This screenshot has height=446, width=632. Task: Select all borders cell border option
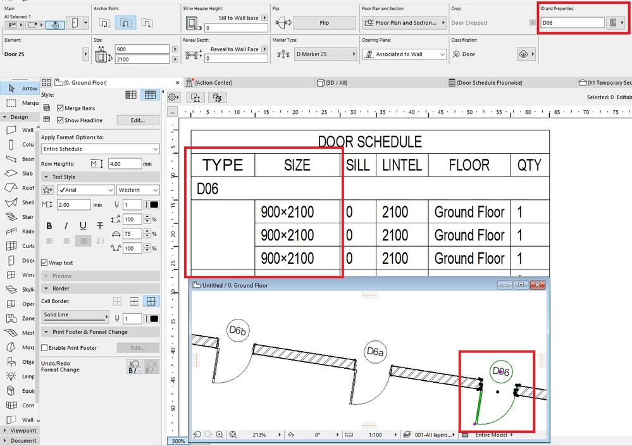tap(151, 301)
